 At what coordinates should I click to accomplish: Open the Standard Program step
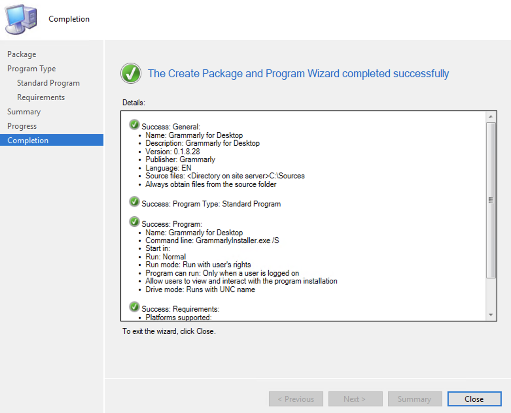(48, 83)
